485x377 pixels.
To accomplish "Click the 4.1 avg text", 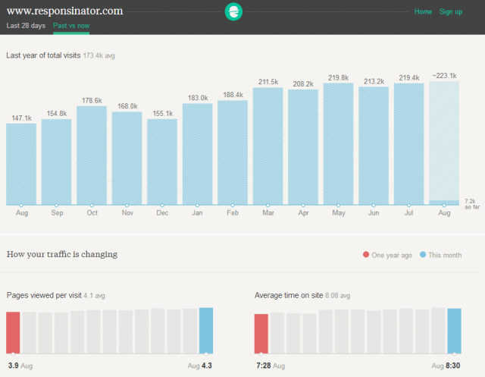I will tap(94, 296).
